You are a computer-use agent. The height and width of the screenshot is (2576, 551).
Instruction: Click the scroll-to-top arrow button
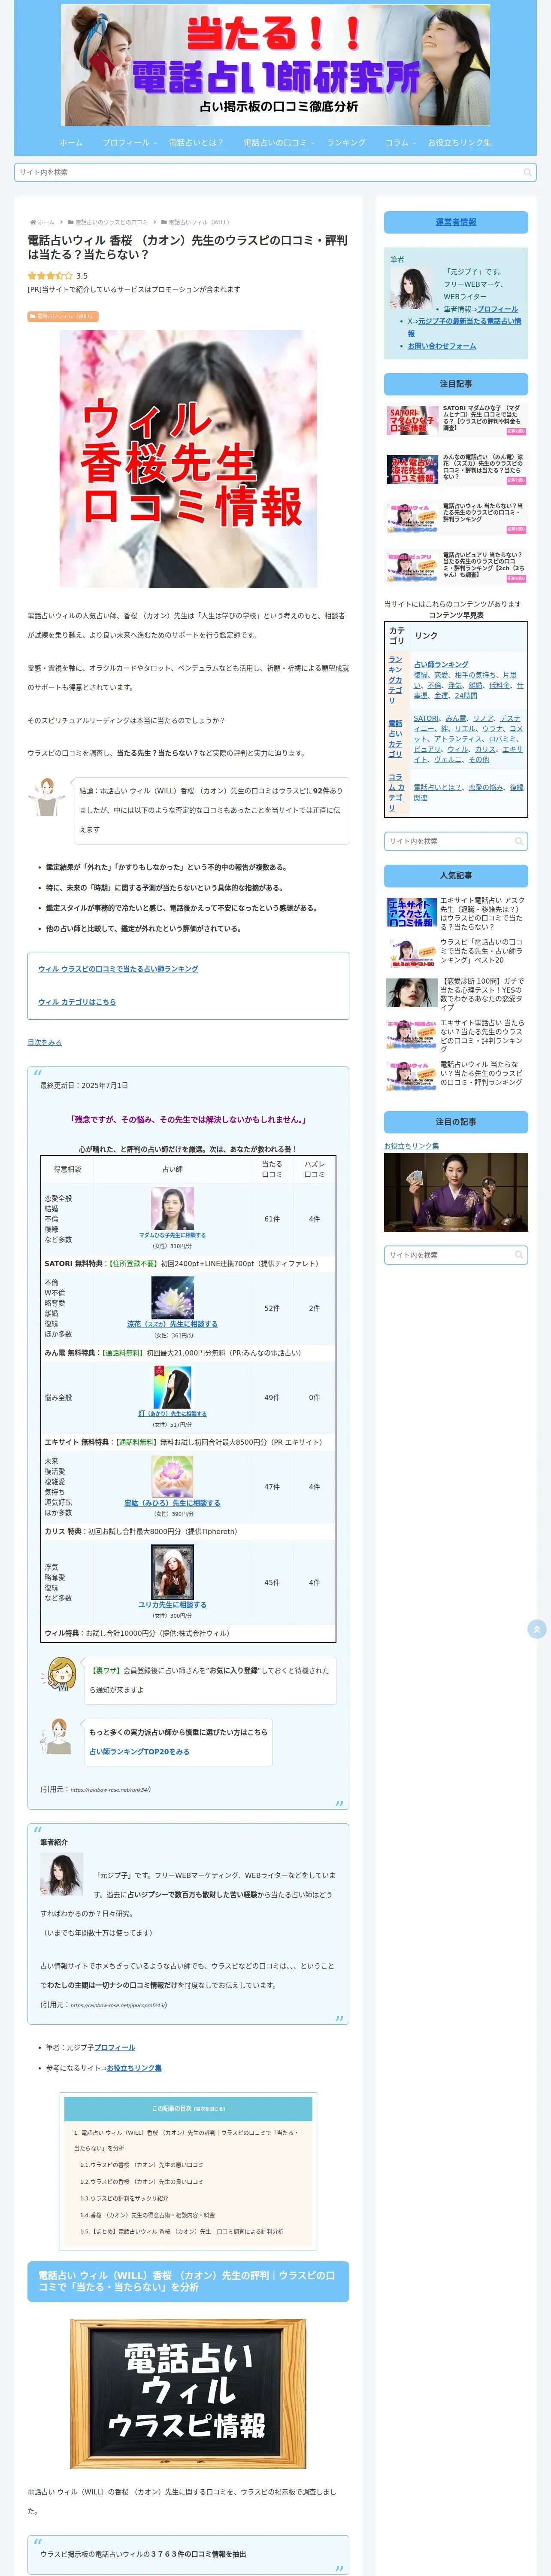(536, 1629)
